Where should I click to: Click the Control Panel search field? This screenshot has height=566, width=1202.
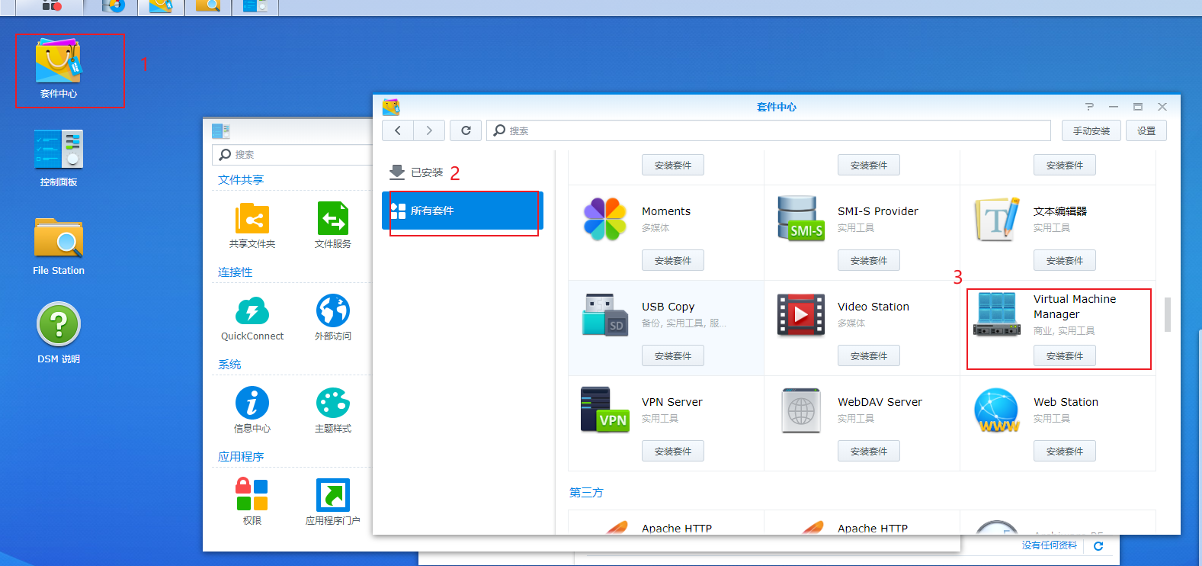pos(293,154)
